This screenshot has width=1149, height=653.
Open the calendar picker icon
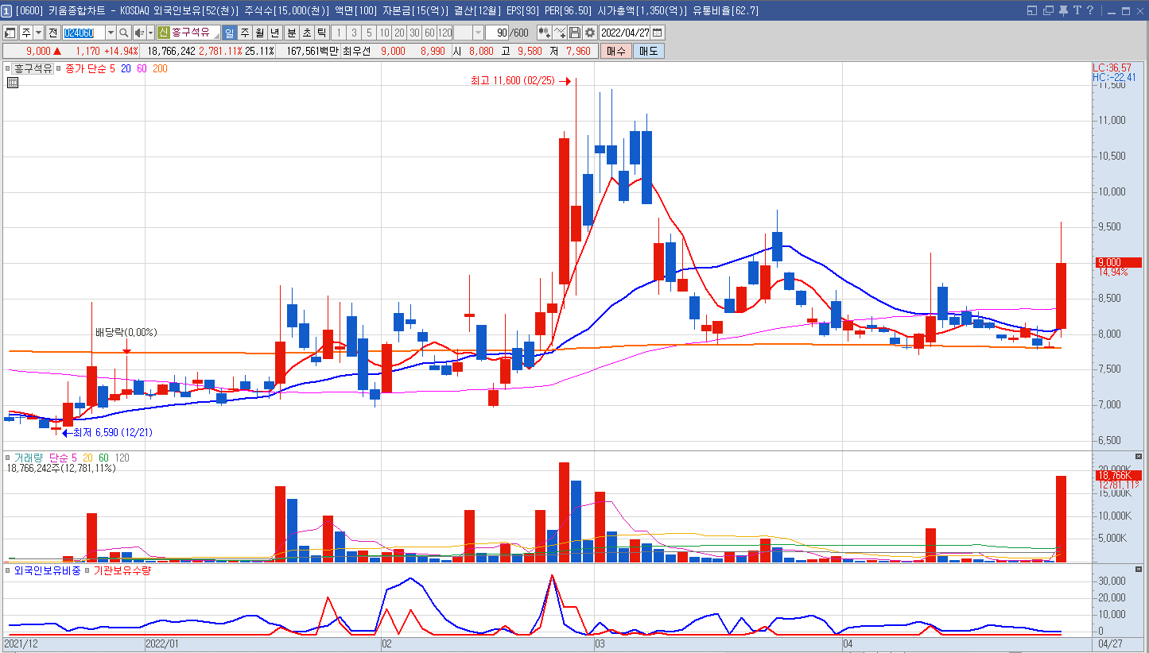(x=658, y=33)
